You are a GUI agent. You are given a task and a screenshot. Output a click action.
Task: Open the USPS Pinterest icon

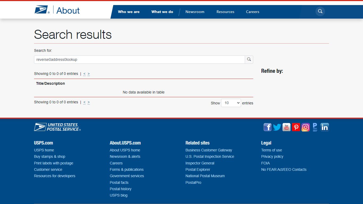click(x=296, y=127)
